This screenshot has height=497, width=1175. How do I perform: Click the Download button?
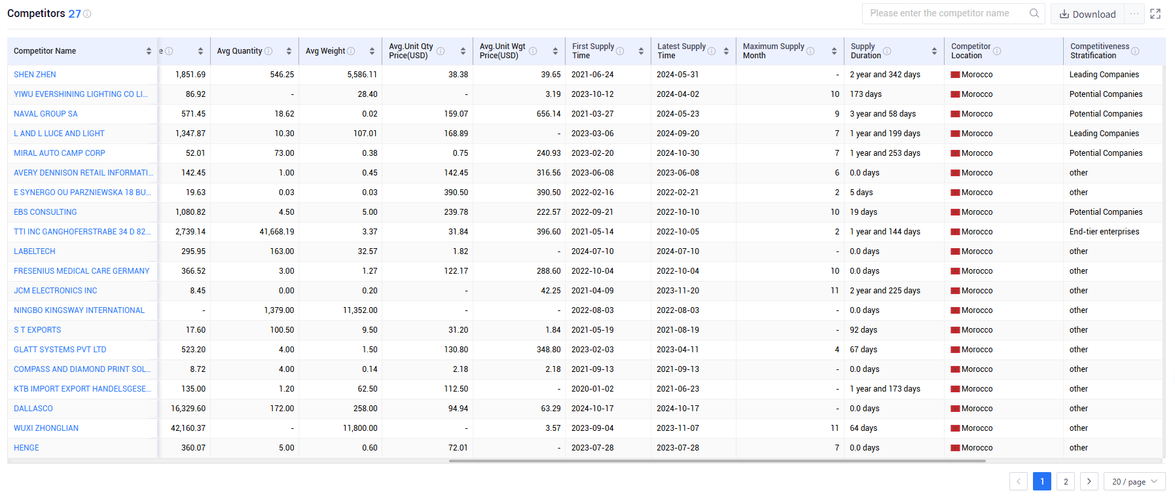pyautogui.click(x=1088, y=14)
